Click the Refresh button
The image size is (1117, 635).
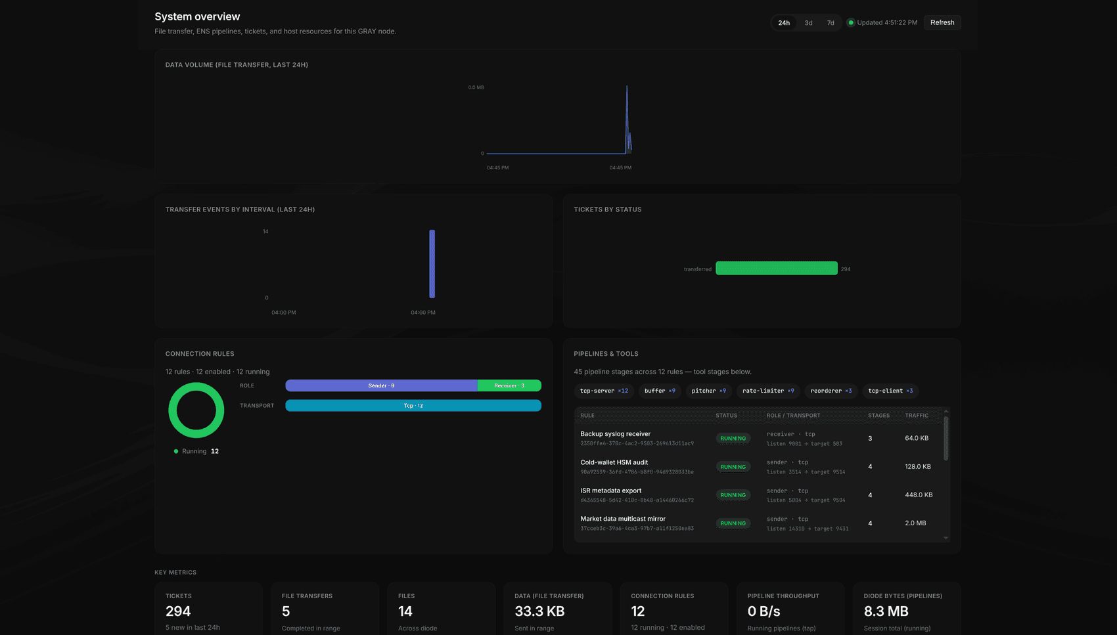pos(942,22)
